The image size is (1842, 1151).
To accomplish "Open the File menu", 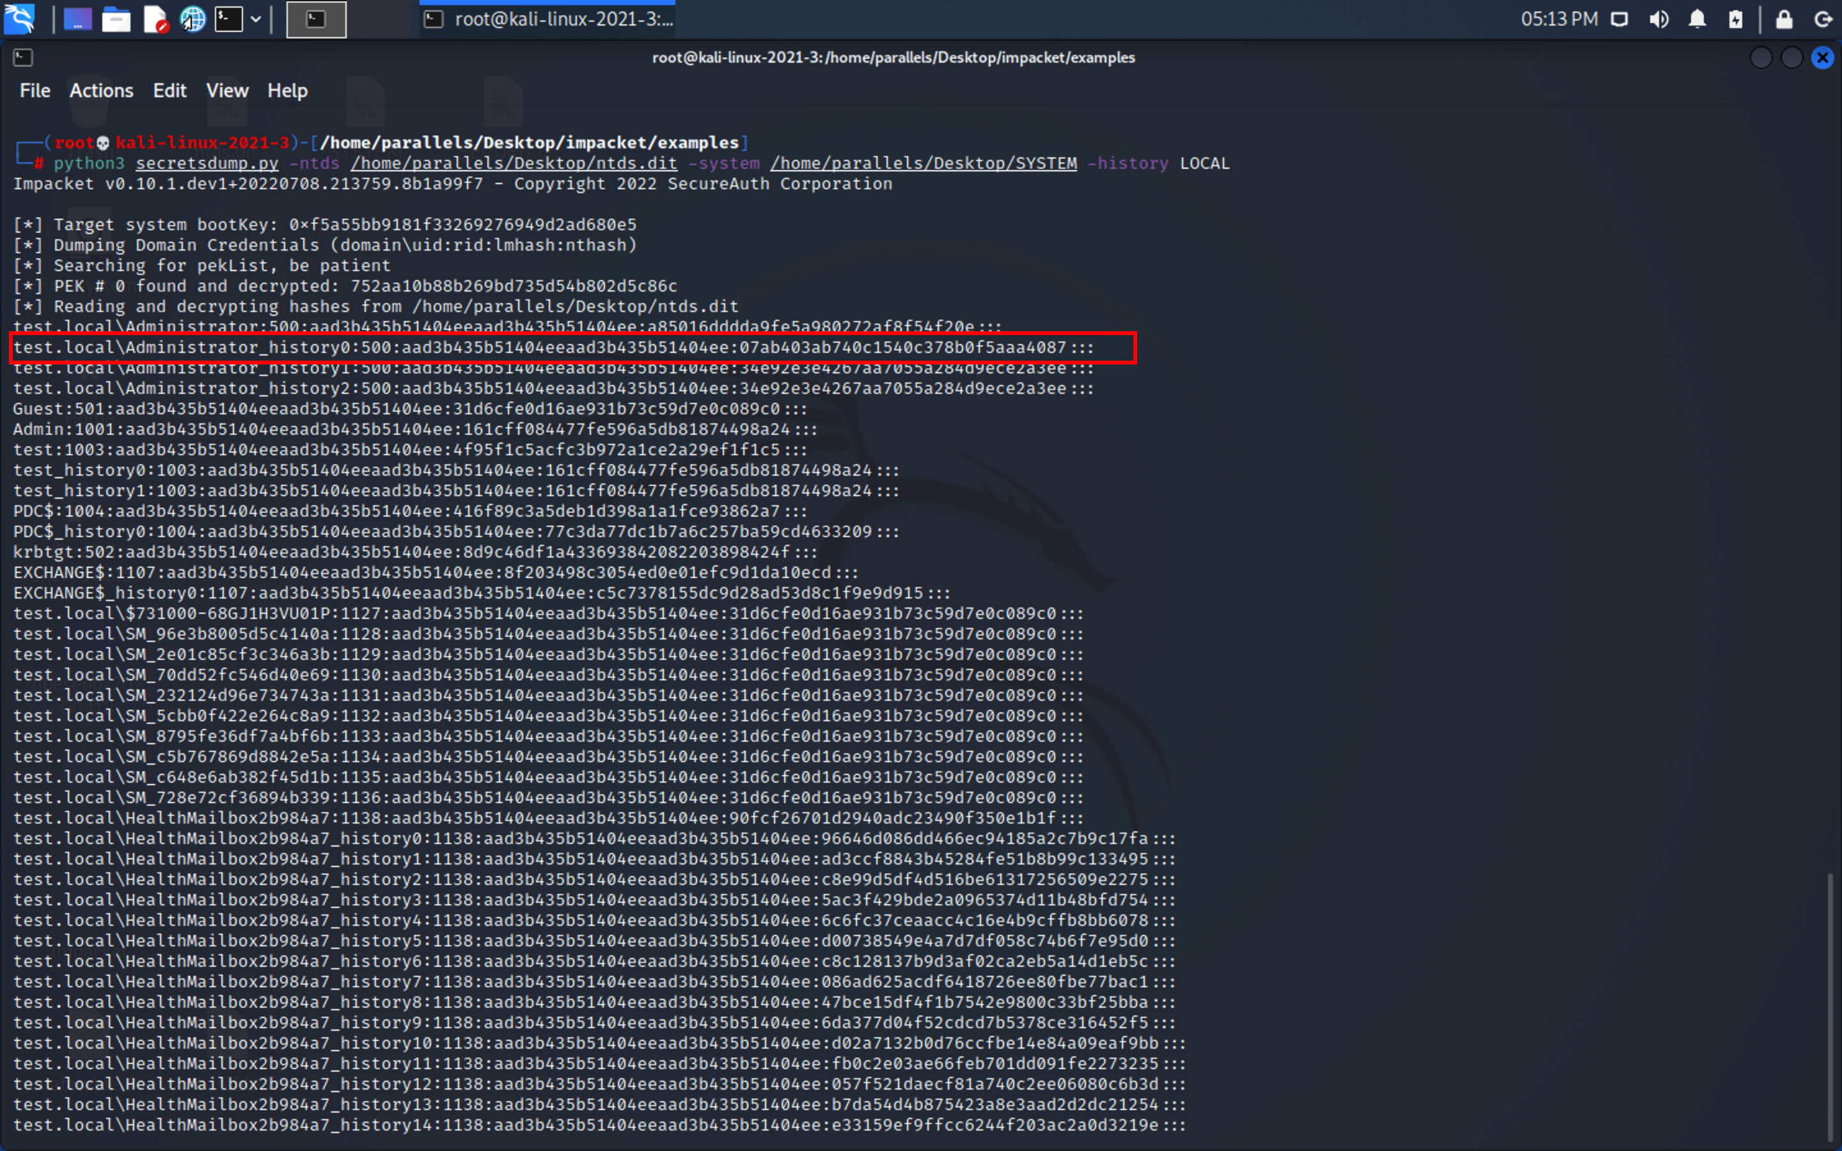I will [35, 91].
